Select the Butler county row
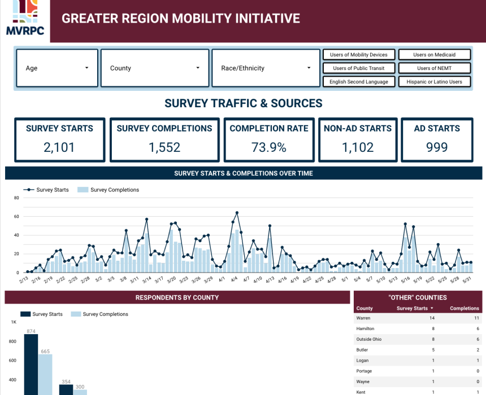 point(418,350)
